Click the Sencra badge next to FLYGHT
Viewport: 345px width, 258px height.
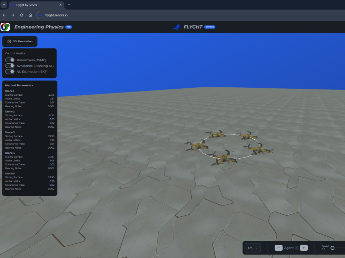(210, 27)
